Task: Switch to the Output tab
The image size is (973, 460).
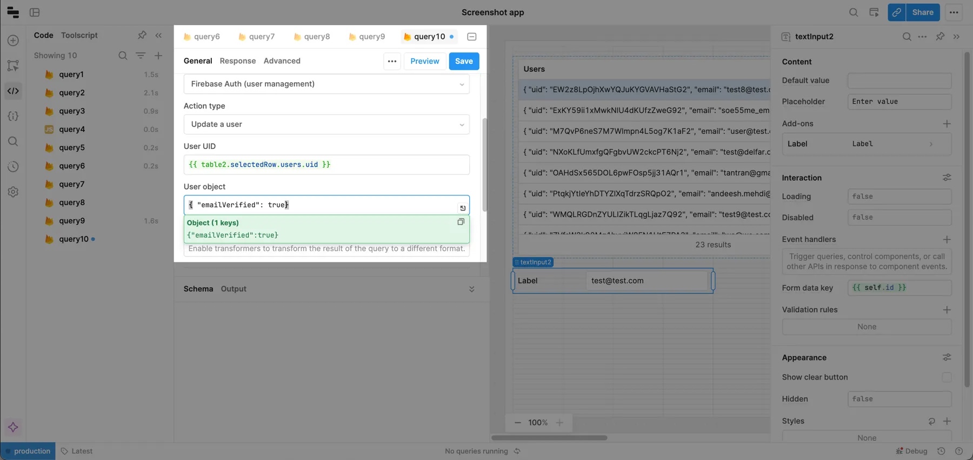Action: pos(234,289)
